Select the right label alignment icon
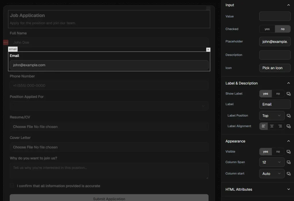 pyautogui.click(x=280, y=126)
